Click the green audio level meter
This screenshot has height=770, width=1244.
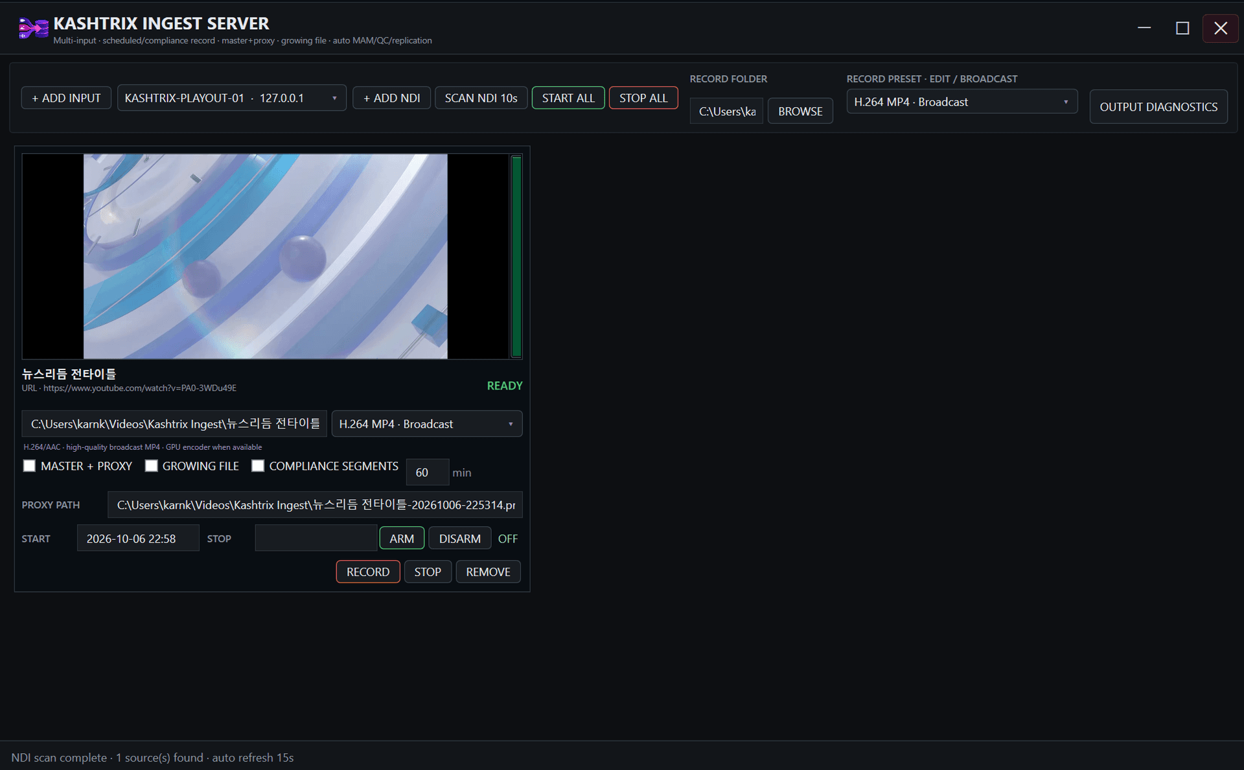click(516, 257)
